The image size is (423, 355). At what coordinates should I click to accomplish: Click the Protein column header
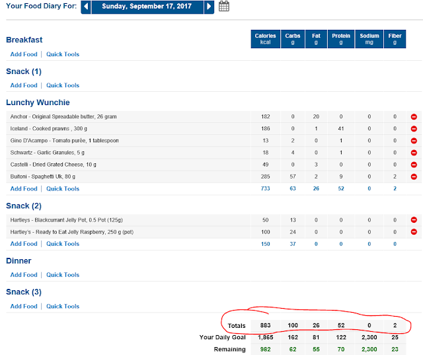pyautogui.click(x=341, y=39)
